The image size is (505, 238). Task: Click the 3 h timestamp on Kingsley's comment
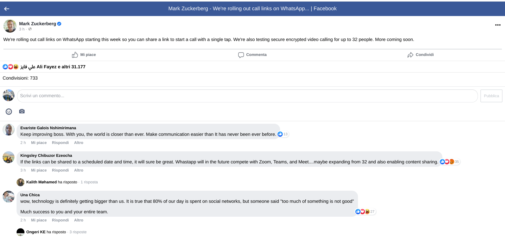pos(23,170)
